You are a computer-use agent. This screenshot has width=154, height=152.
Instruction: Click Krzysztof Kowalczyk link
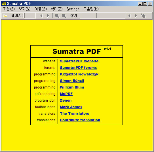(79, 74)
